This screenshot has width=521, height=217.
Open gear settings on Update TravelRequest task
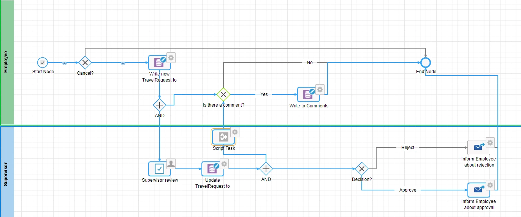click(x=224, y=164)
